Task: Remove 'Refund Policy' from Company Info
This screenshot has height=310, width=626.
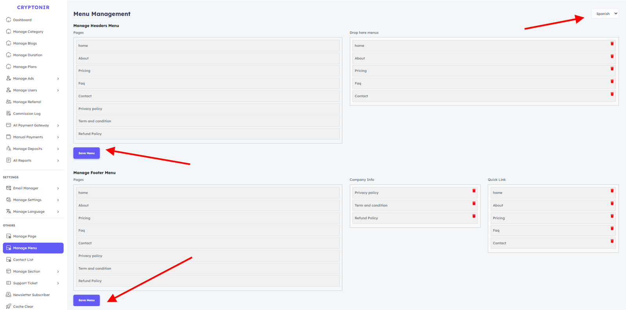Action: pos(474,216)
